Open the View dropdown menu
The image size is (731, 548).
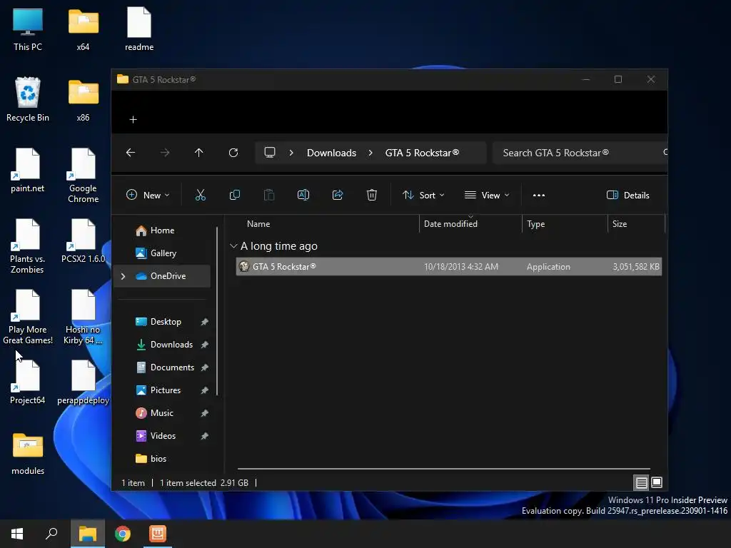(x=487, y=196)
